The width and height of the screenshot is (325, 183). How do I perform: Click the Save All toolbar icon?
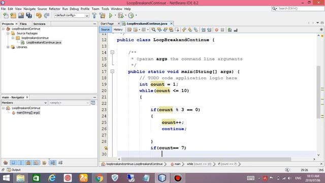pos(29,16)
